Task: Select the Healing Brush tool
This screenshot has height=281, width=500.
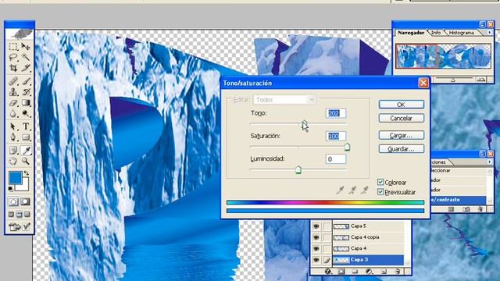Action: [13, 81]
